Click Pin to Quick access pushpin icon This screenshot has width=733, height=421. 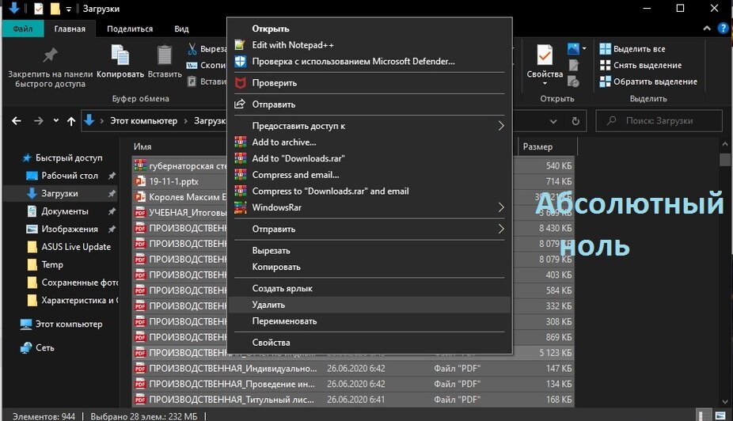50,55
